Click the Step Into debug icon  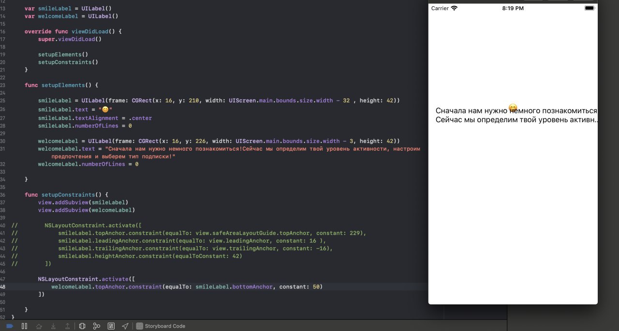pos(53,326)
